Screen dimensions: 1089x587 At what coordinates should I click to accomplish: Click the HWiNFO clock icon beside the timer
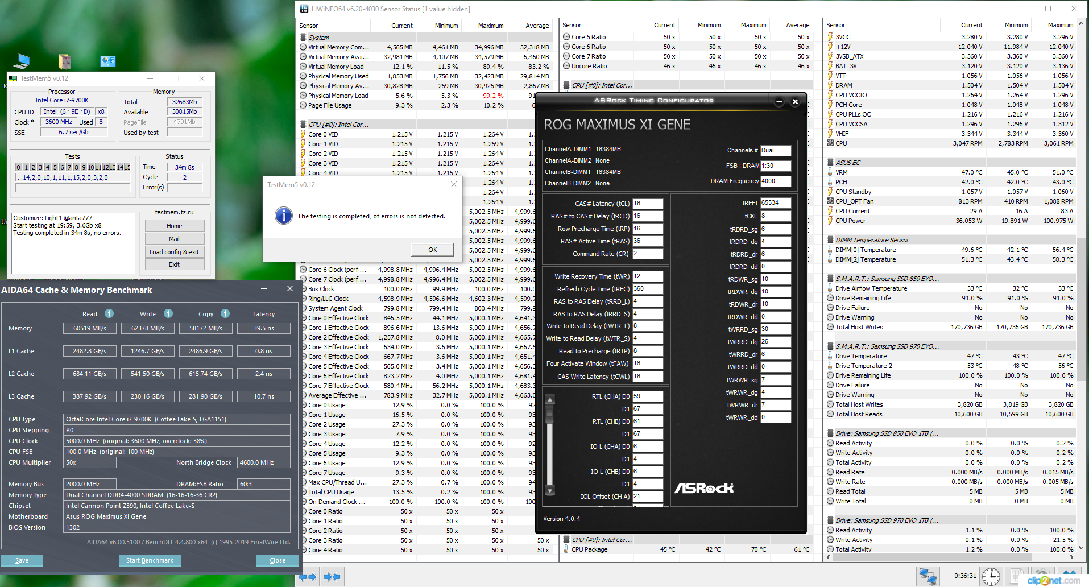[x=991, y=576]
